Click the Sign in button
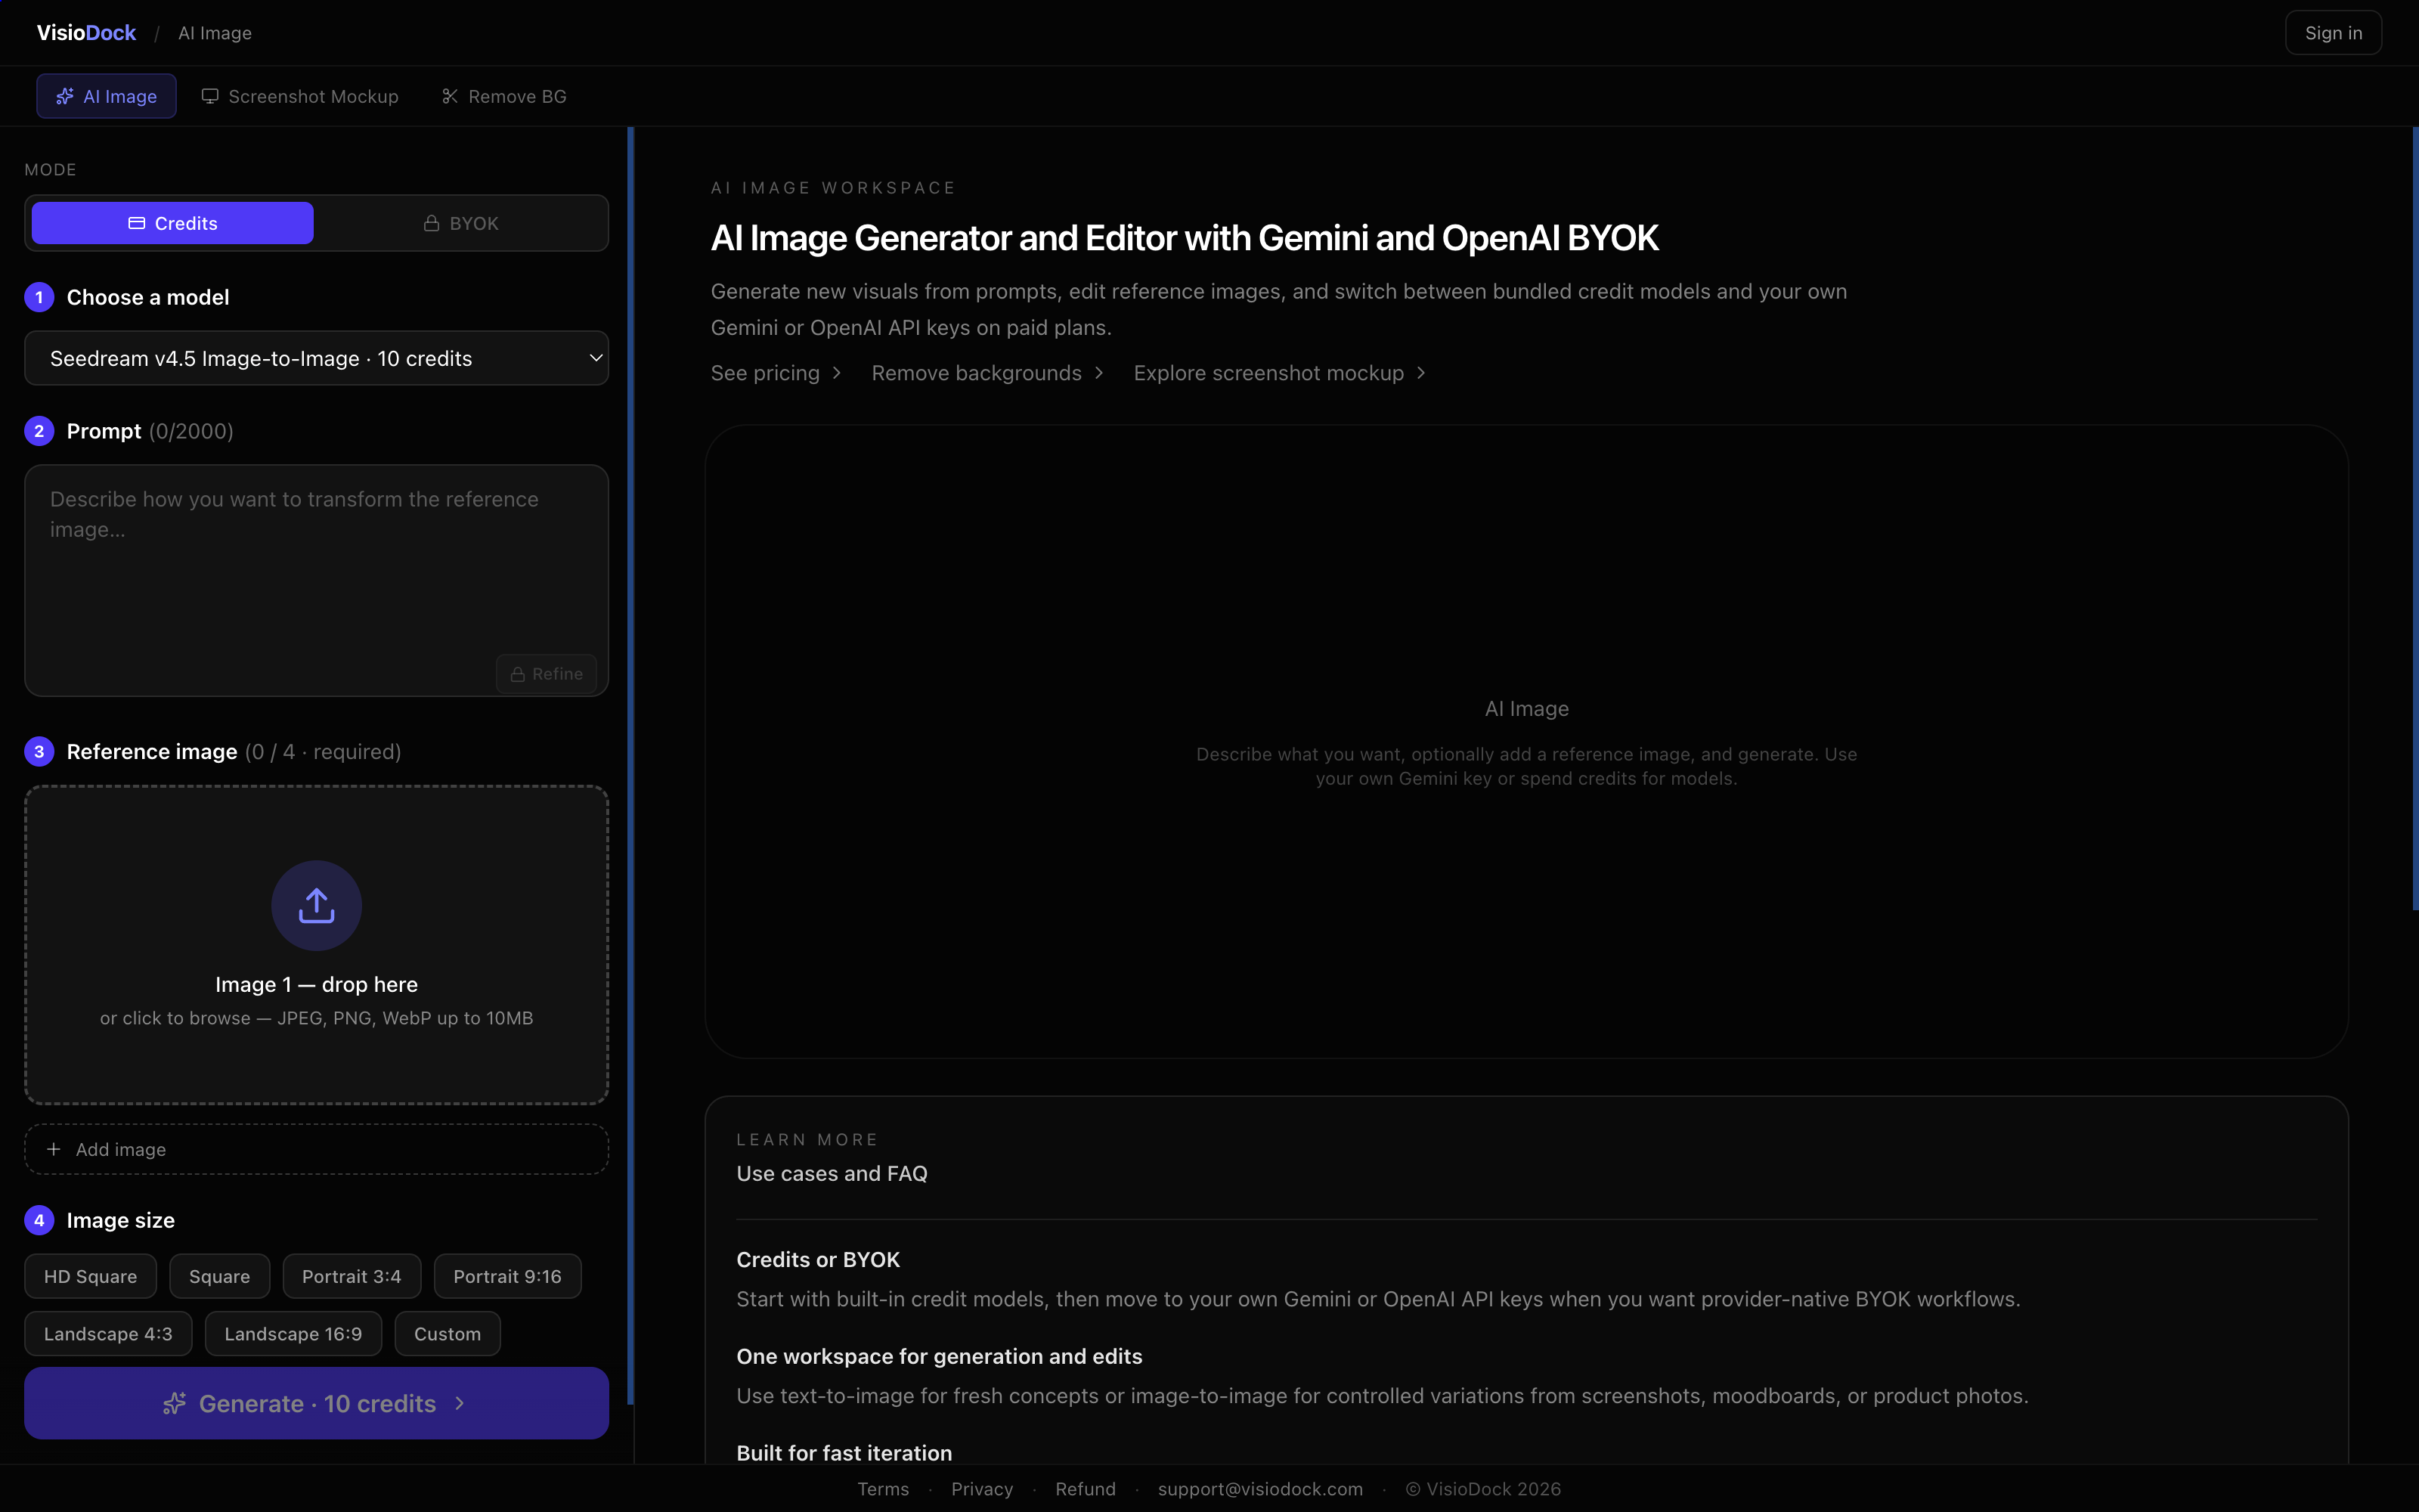Screen dimensions: 2419x1512 [2333, 33]
